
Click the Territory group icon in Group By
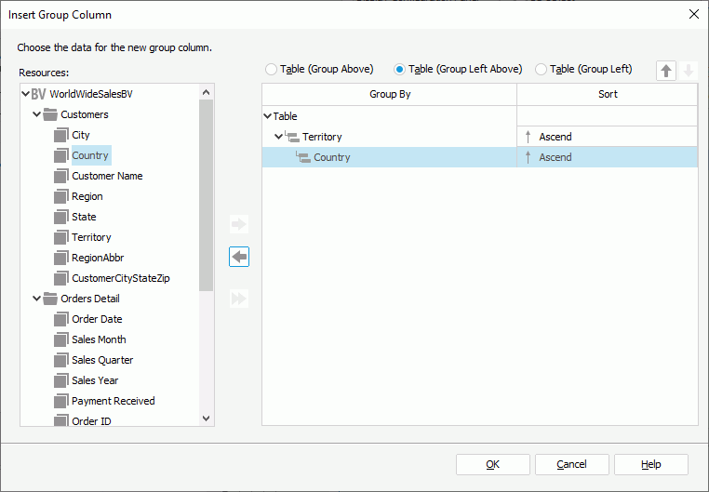coord(291,138)
